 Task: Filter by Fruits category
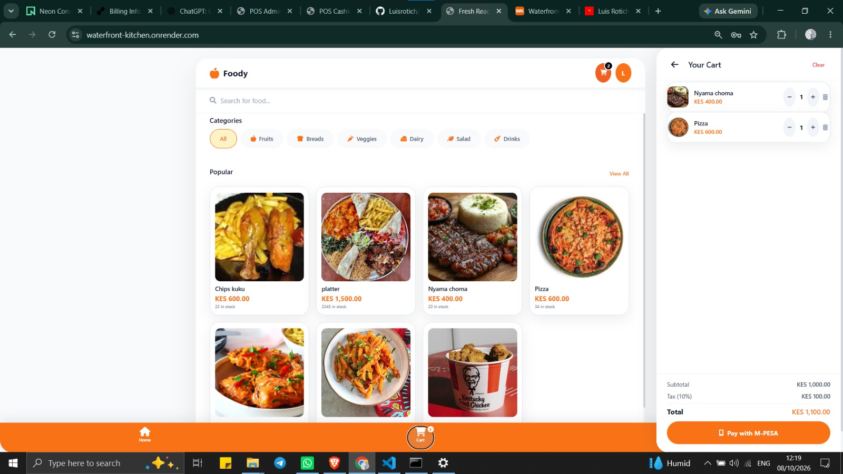tap(262, 139)
